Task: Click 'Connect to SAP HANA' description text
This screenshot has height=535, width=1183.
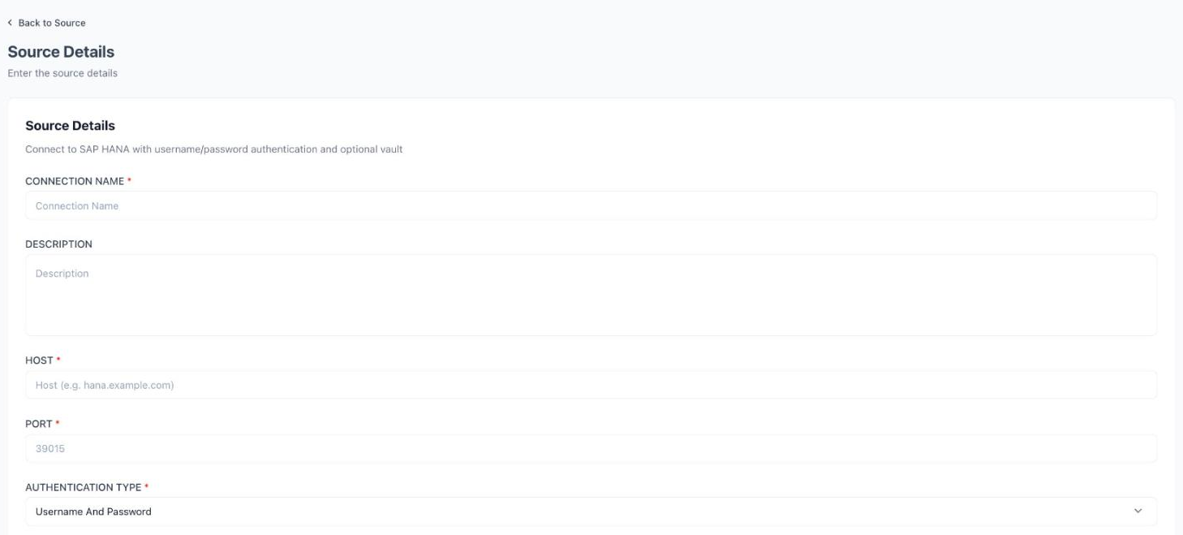Action: (214, 149)
